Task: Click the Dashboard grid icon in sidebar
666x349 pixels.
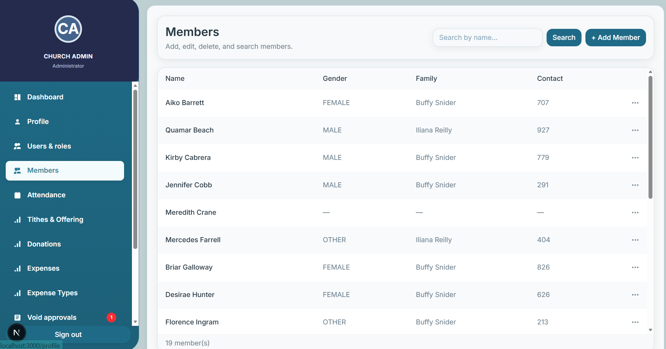Action: click(x=17, y=97)
